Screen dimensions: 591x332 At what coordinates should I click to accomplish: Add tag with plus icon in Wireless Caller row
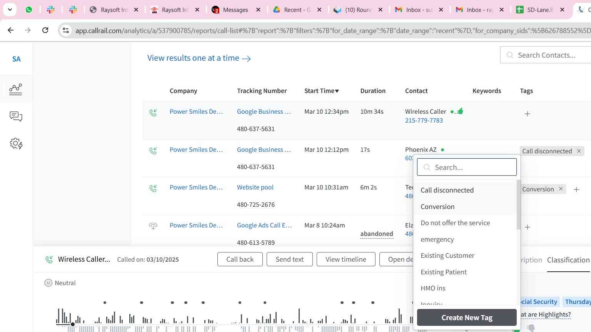pos(528,114)
